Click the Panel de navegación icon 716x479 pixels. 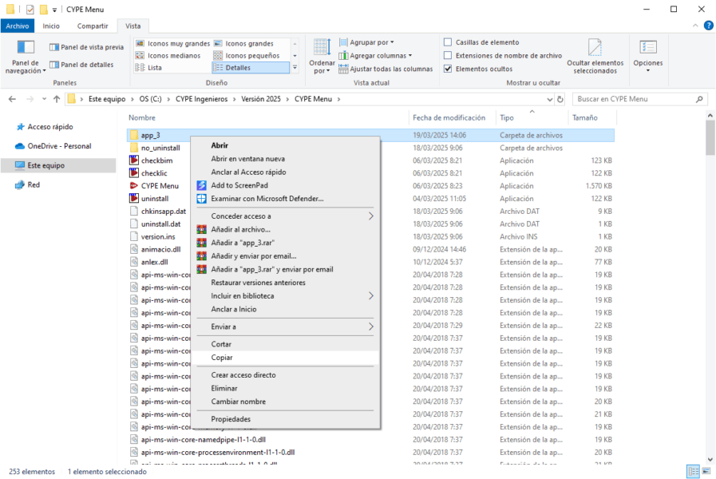[26, 48]
